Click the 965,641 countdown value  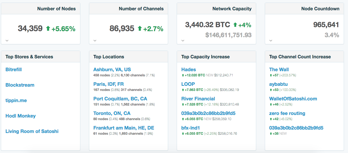[326, 25]
